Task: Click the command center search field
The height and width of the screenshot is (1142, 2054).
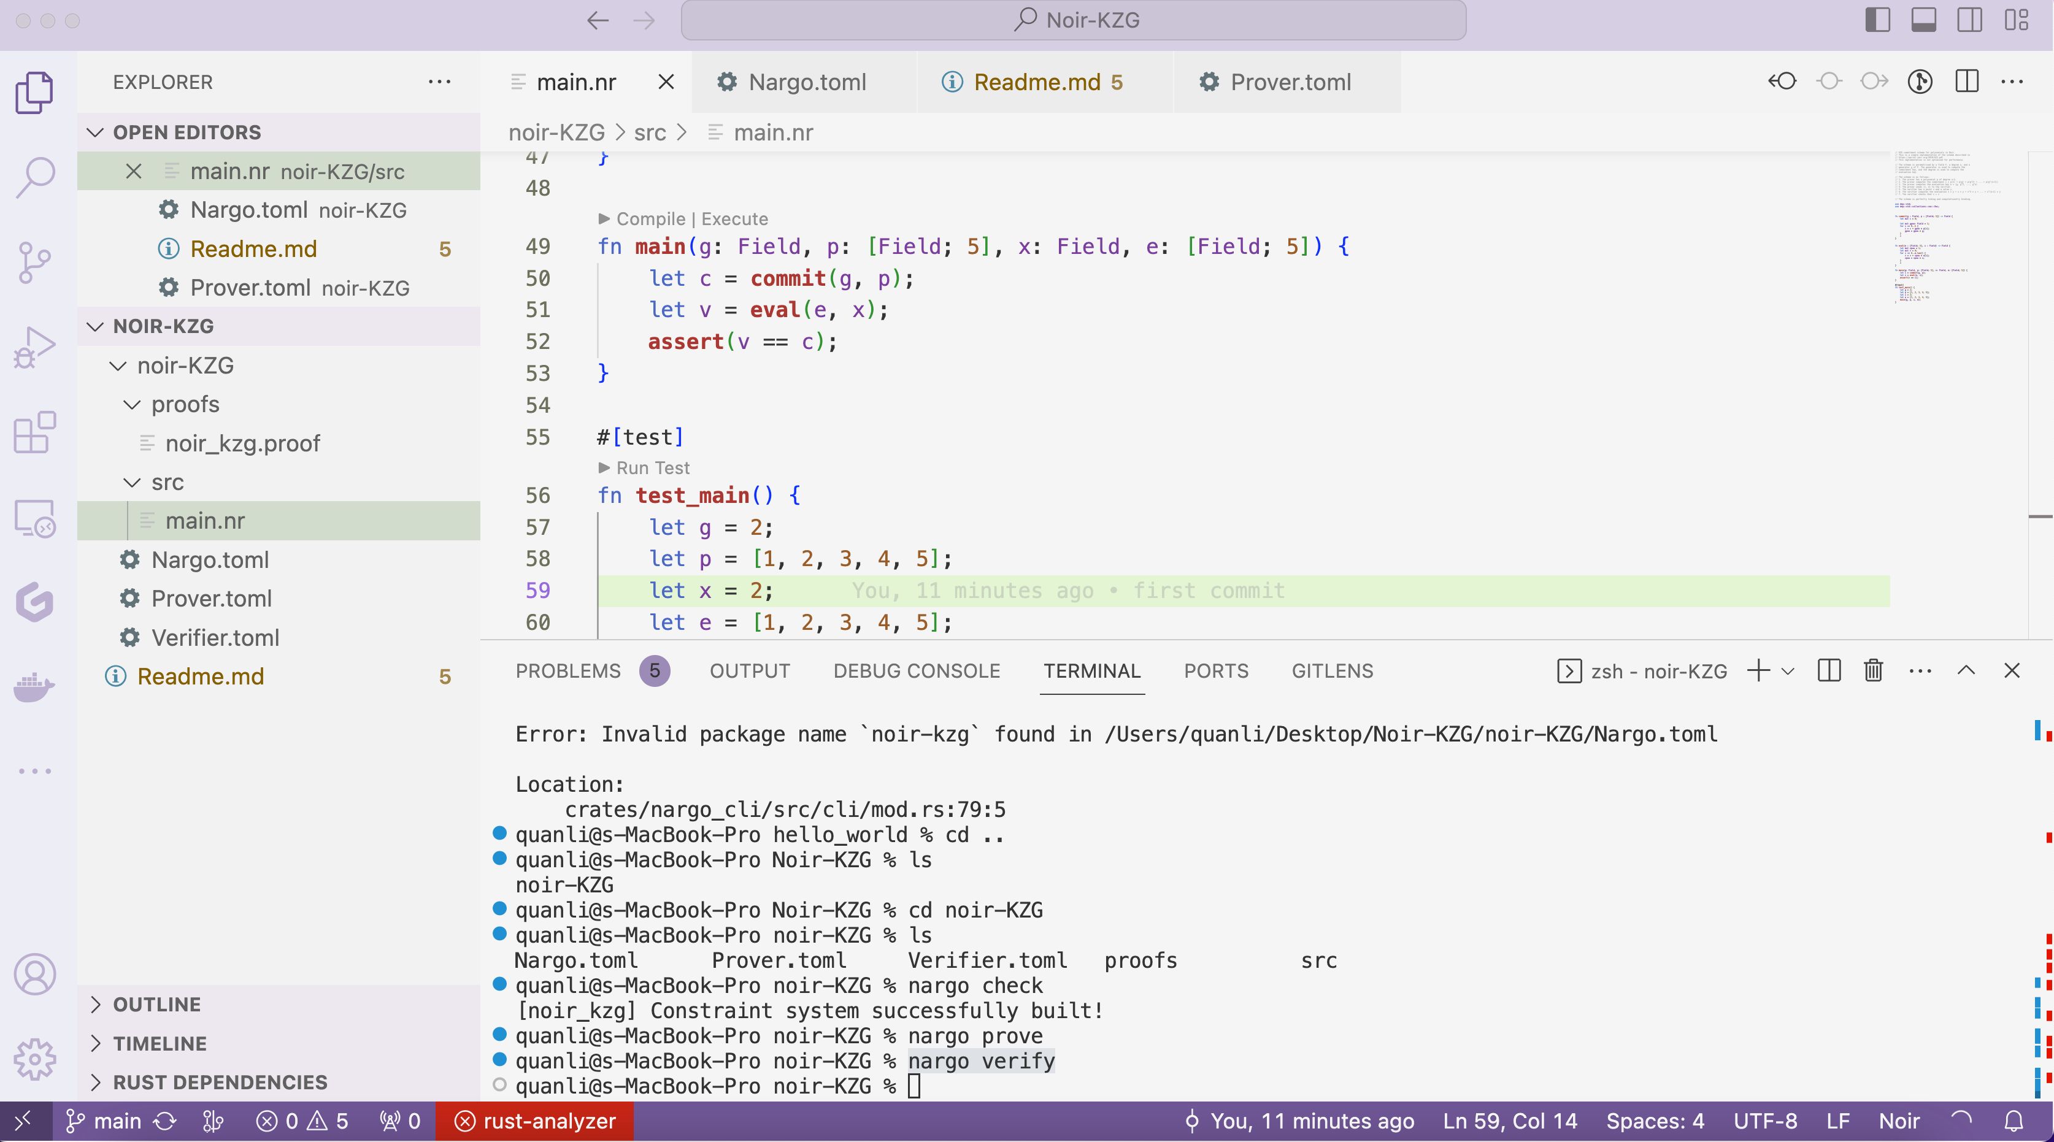Action: click(x=1073, y=20)
